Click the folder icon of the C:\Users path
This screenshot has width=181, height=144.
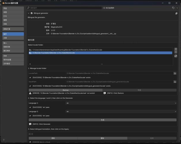30,50
